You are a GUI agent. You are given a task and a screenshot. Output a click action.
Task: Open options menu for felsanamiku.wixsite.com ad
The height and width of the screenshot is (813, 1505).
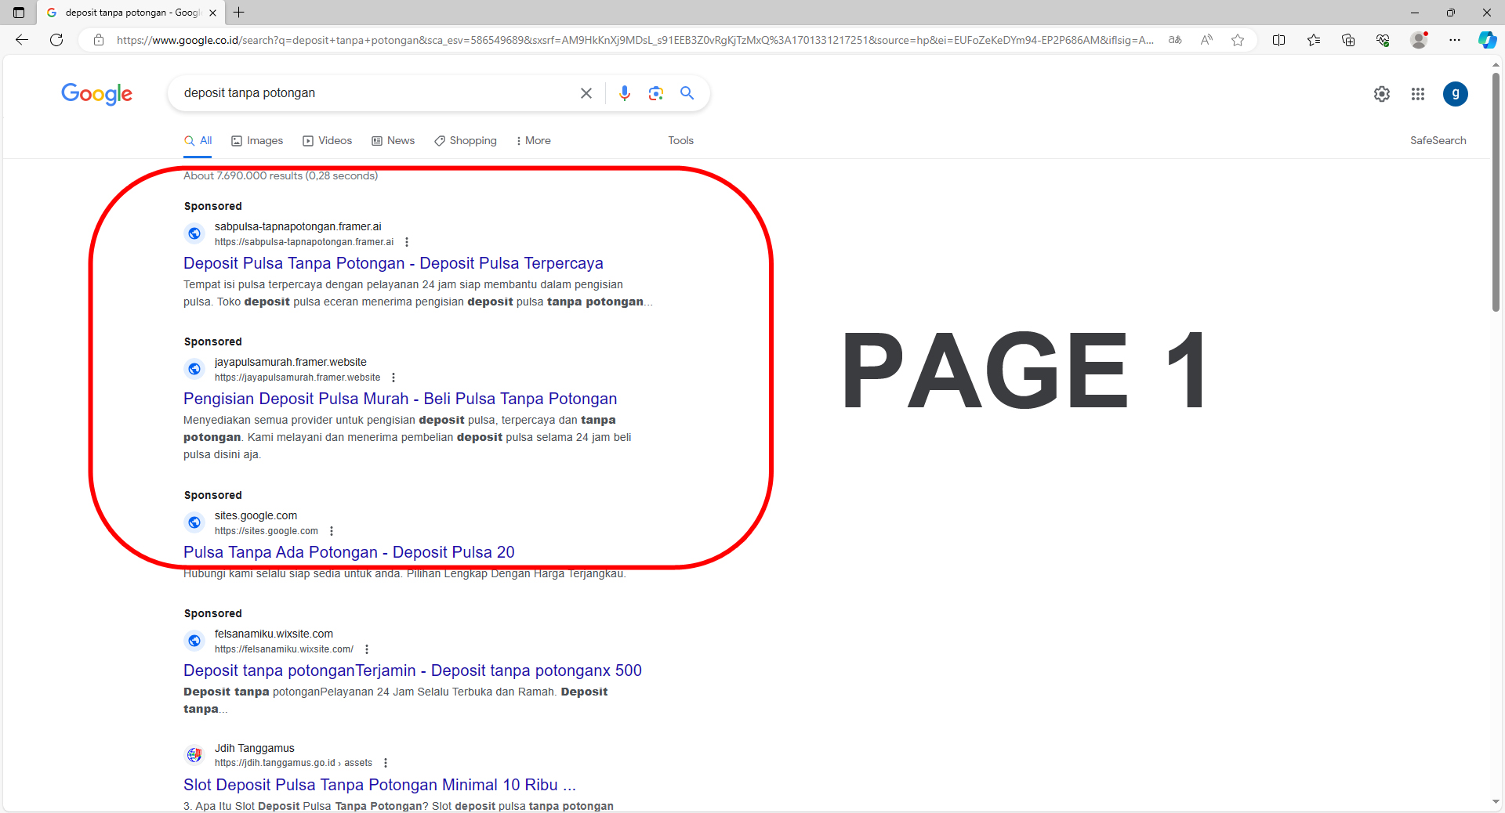coord(367,649)
